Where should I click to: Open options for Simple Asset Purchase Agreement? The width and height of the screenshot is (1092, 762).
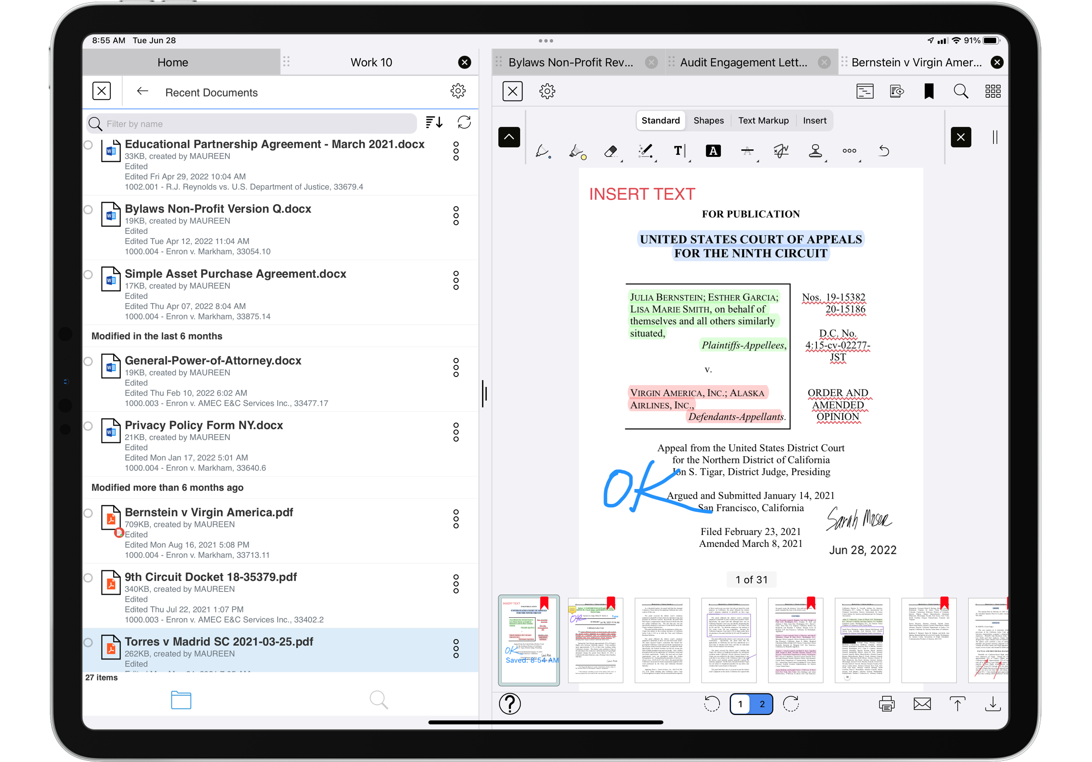456,281
